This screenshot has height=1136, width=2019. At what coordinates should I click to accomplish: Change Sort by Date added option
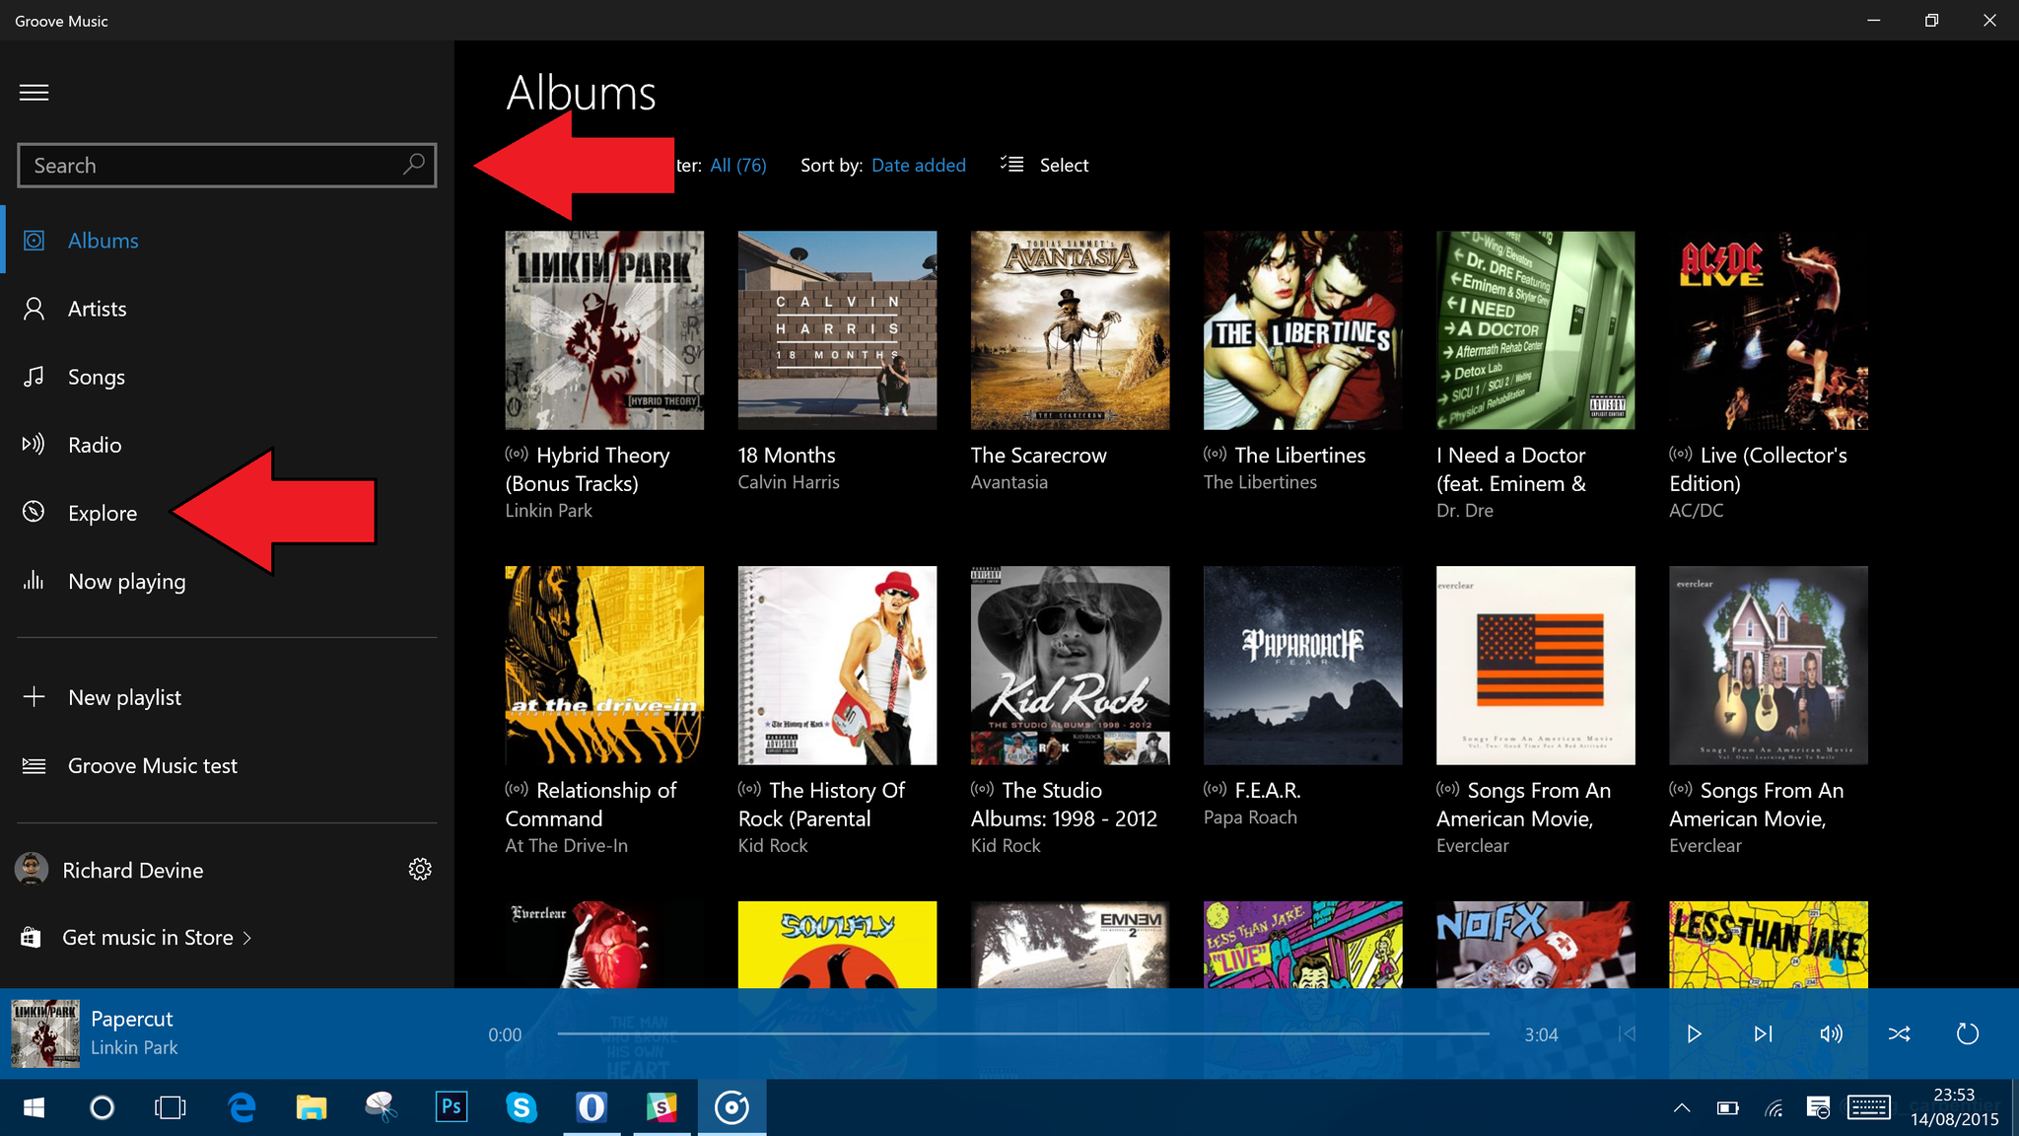coord(918,165)
